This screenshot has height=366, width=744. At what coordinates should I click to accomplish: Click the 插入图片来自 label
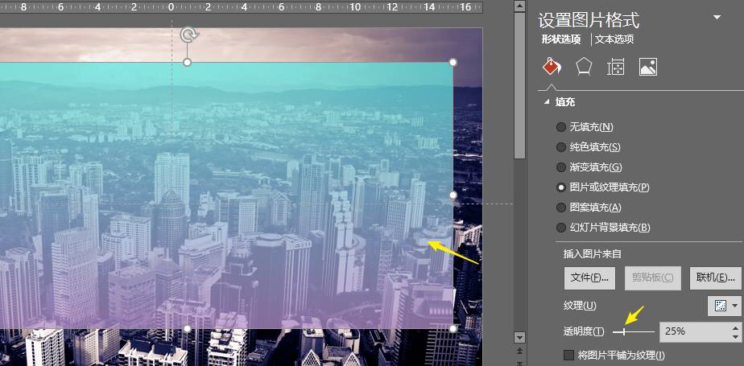592,254
